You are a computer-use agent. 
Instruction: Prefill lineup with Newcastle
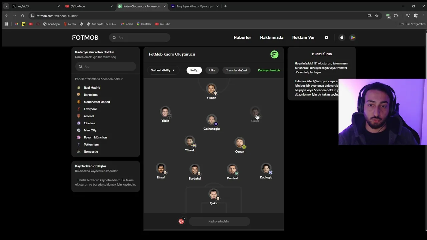91,152
